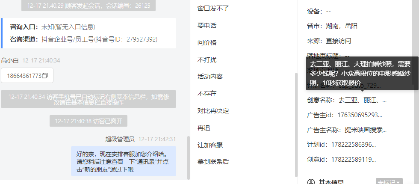
Task: Click the 咨询渠道 抖音企业号 info card
Action: pyautogui.click(x=89, y=33)
